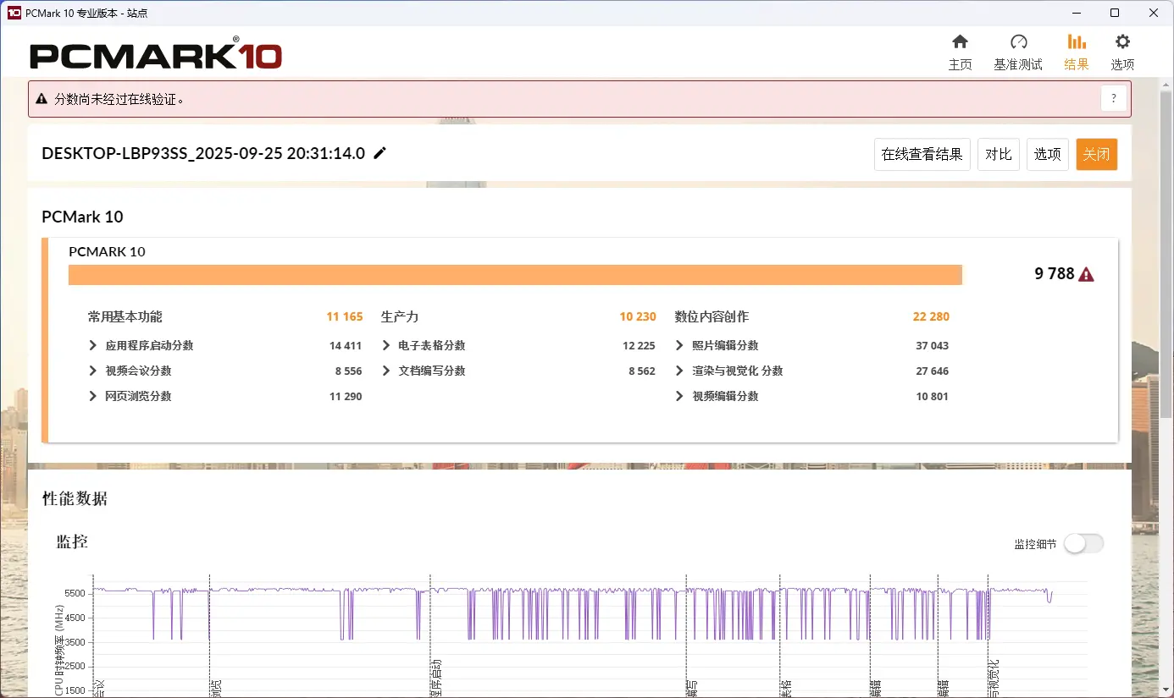Open the 基准测试 gauge icon
Screen dimensions: 1174x698
(1018, 42)
